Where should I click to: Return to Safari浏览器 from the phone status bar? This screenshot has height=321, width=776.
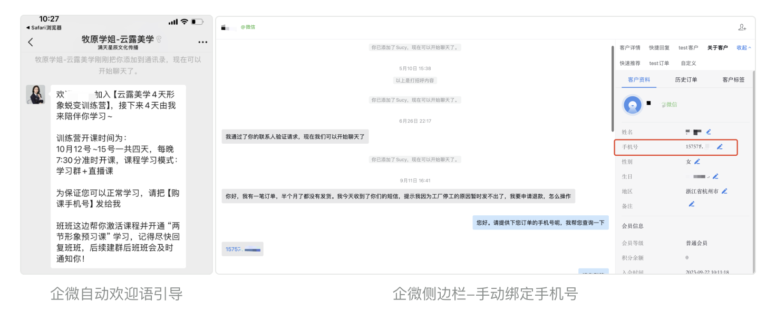pyautogui.click(x=44, y=28)
